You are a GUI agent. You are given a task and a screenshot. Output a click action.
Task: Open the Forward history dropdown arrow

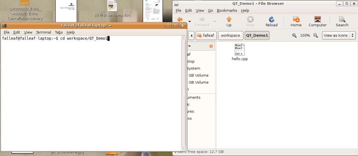pos(214,21)
